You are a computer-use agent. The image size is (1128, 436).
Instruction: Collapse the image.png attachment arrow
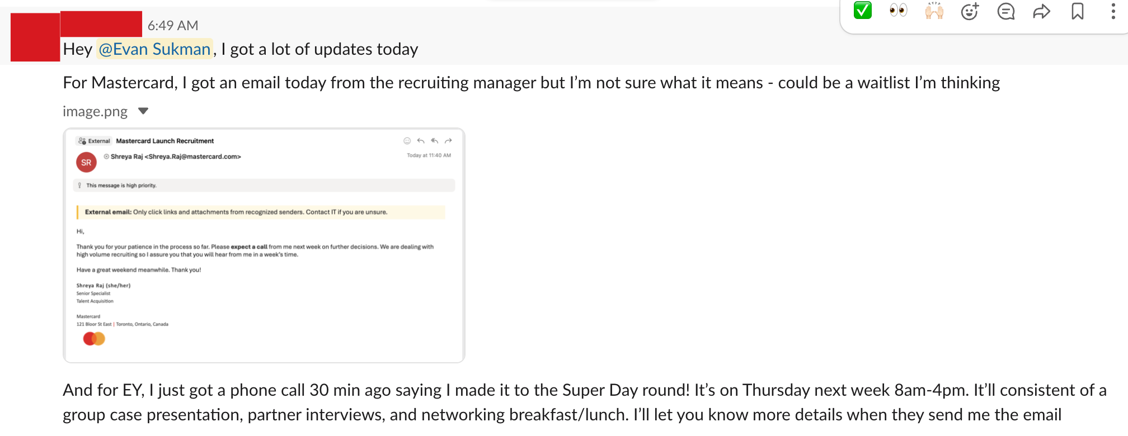pyautogui.click(x=143, y=111)
